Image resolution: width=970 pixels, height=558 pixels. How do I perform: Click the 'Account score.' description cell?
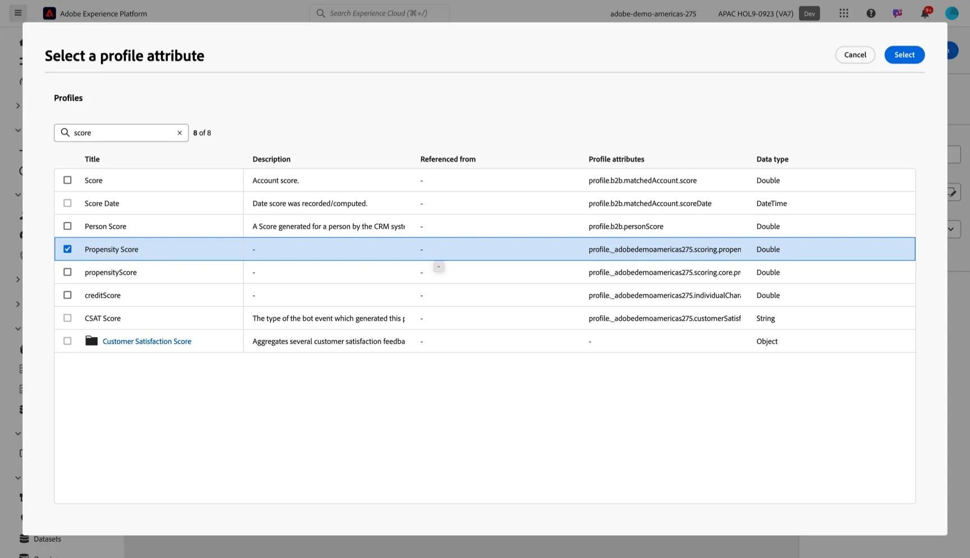coord(276,181)
